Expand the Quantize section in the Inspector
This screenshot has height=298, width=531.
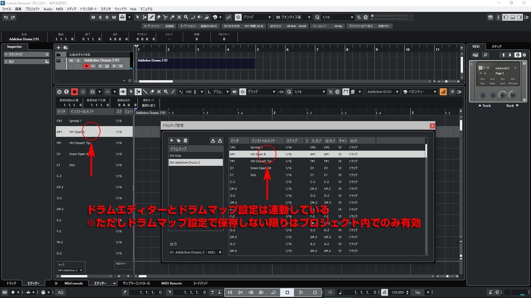26,54
